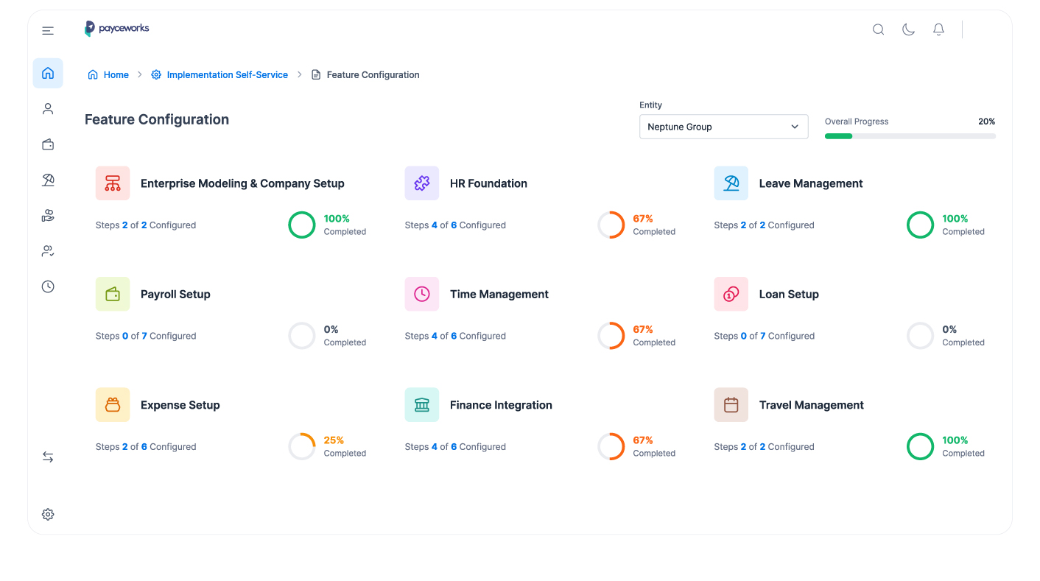Click the Finance Integration bank icon

(421, 404)
